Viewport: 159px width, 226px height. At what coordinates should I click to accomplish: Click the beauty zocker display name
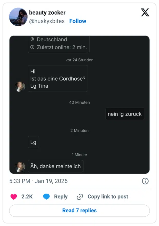point(47,13)
